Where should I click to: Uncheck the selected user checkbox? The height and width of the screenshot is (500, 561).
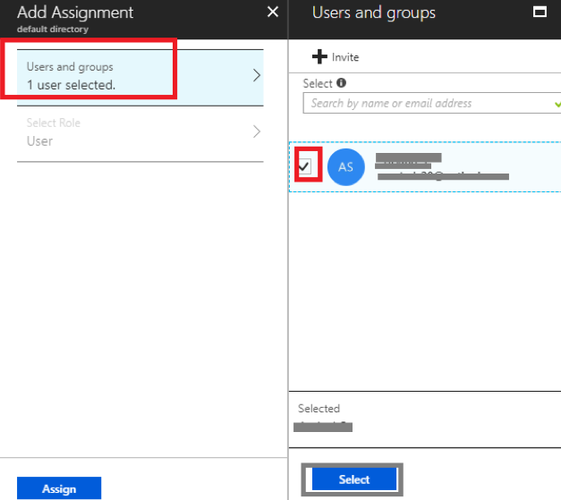coord(305,166)
